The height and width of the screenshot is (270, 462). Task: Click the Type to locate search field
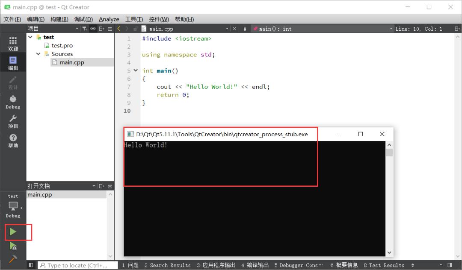78,265
